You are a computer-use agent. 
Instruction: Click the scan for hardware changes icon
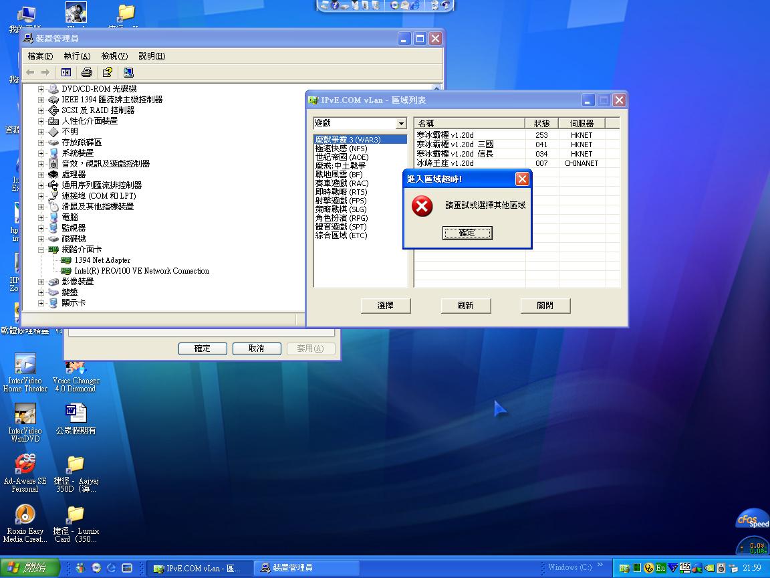[x=128, y=72]
